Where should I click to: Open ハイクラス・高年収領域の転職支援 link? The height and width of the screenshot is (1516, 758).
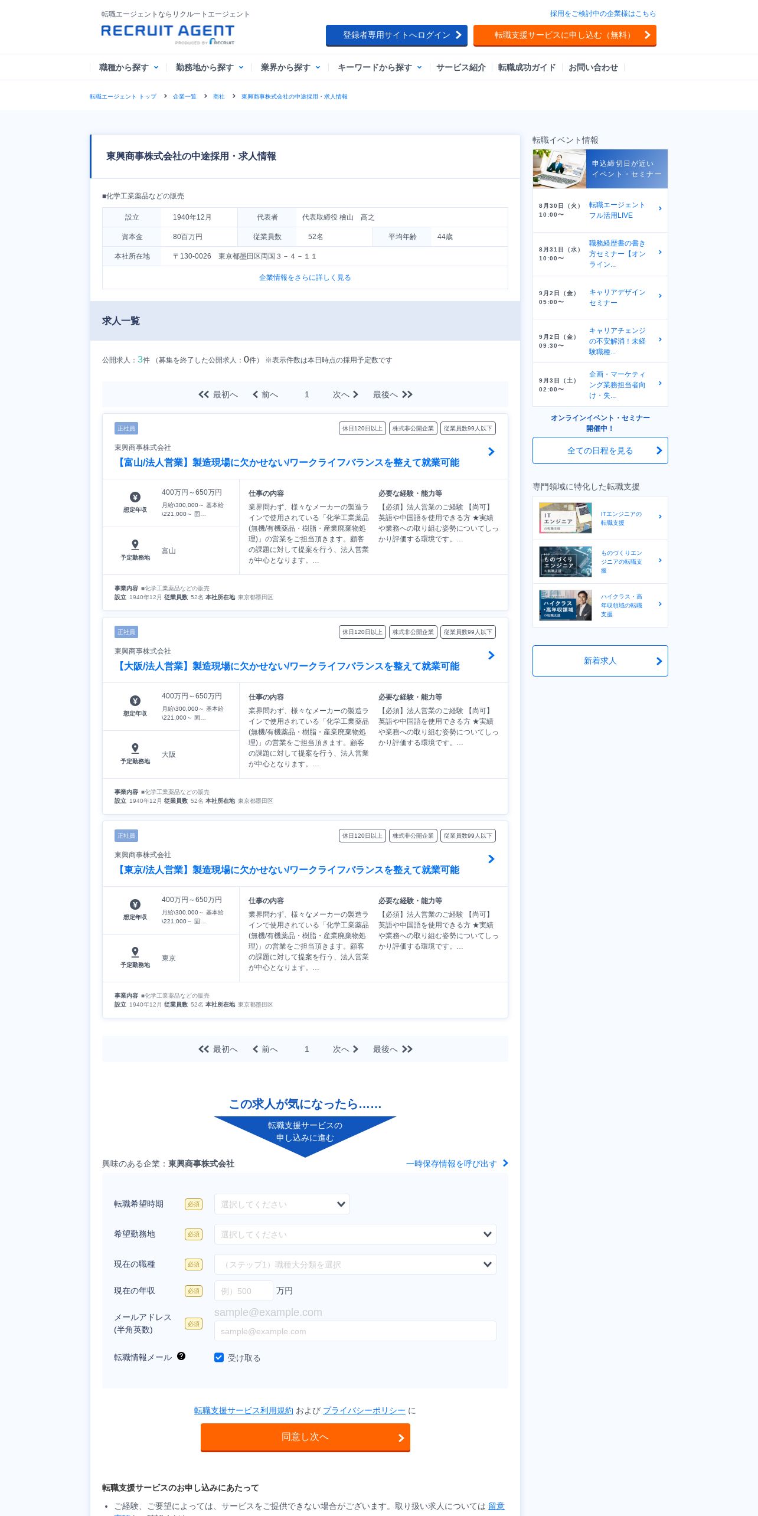tap(622, 605)
